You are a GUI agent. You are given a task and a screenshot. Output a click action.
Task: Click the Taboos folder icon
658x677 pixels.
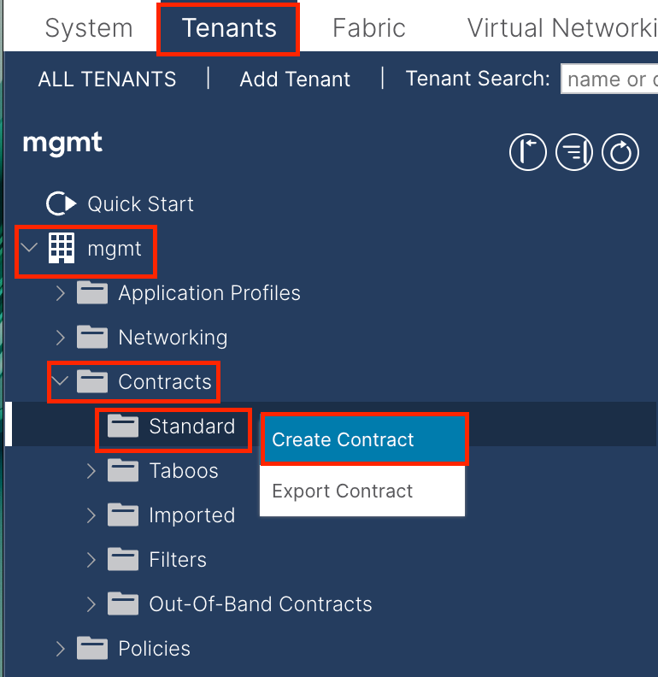(123, 471)
